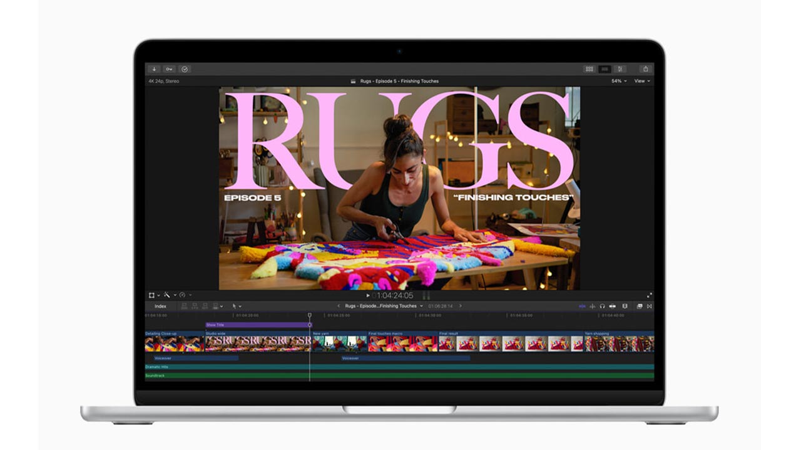Click the Index button

[161, 306]
